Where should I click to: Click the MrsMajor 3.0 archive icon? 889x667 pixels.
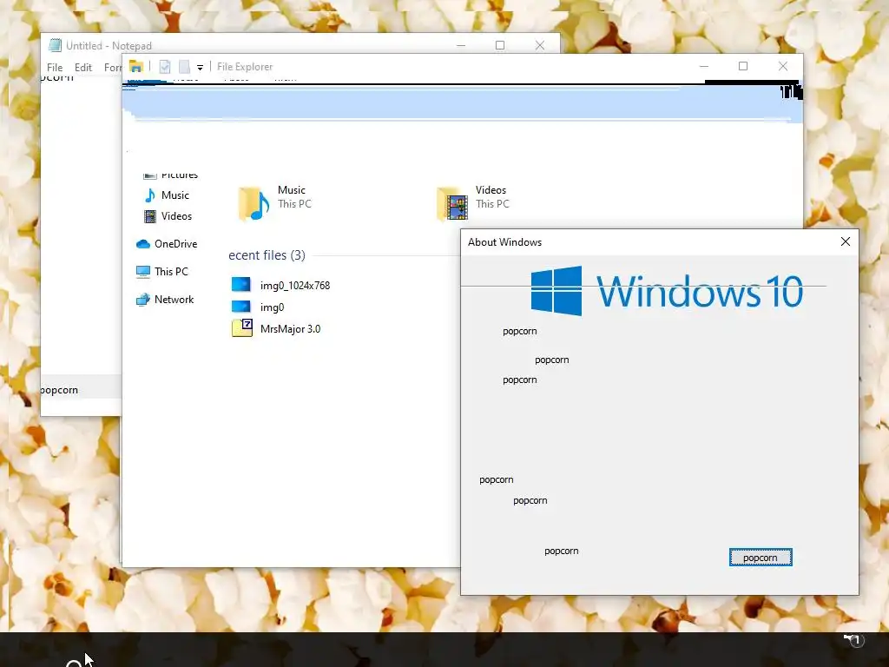click(242, 327)
